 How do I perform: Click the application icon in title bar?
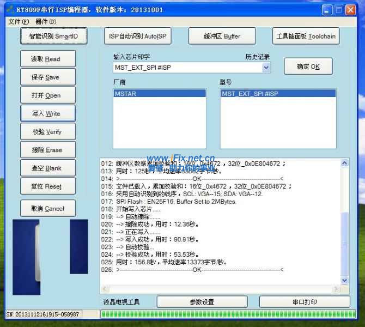[x=10, y=10]
